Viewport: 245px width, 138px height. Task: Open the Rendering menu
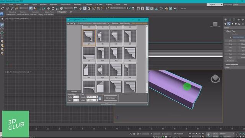[77, 5]
